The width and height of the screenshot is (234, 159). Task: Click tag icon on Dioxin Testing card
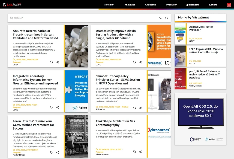click(x=134, y=62)
